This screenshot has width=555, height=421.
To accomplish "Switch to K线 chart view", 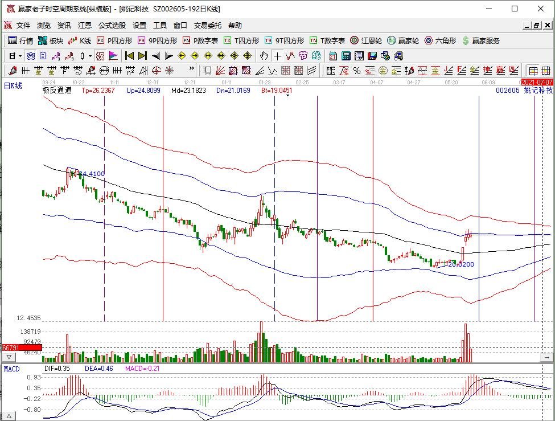I will 80,41.
